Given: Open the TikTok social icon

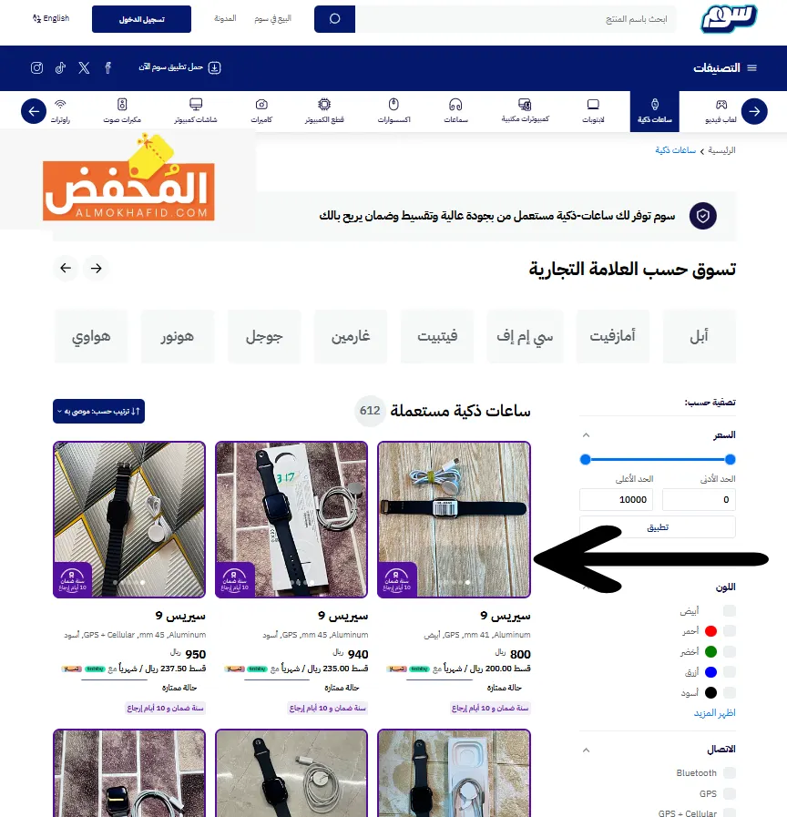Looking at the screenshot, I should (60, 67).
